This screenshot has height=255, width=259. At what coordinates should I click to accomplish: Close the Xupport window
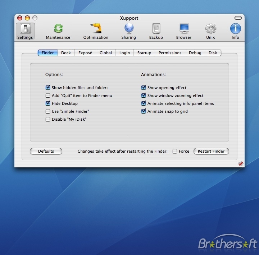(20, 18)
